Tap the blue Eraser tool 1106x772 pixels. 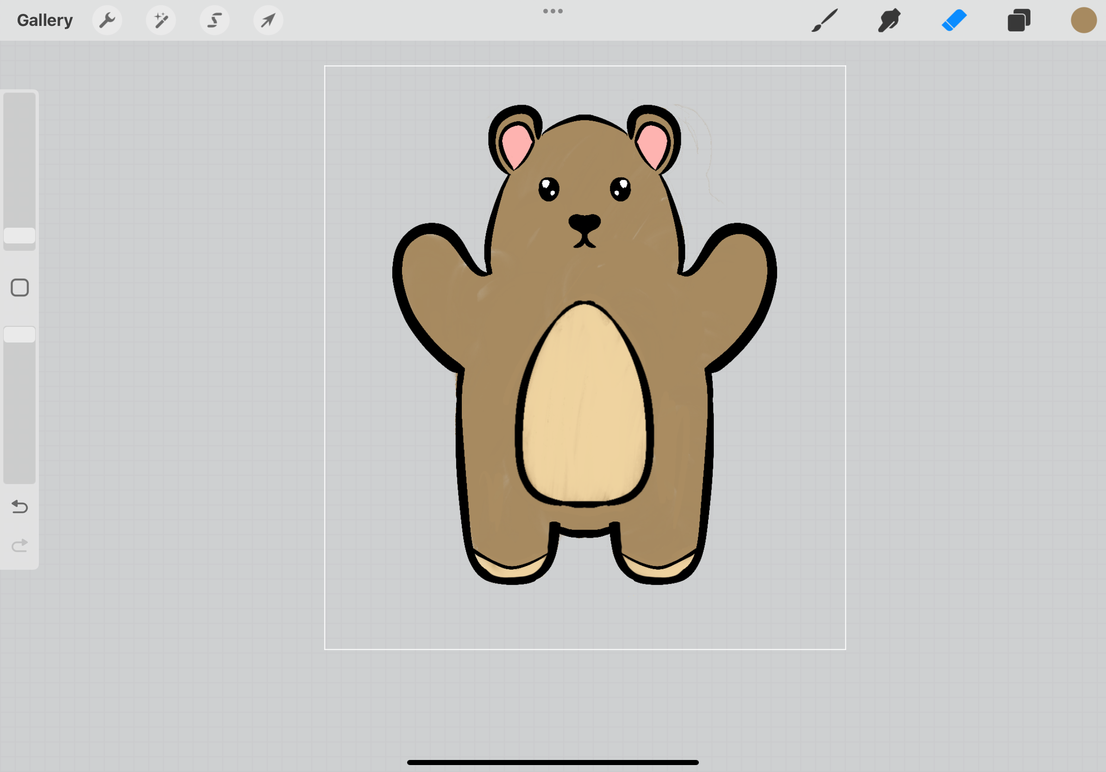point(954,20)
